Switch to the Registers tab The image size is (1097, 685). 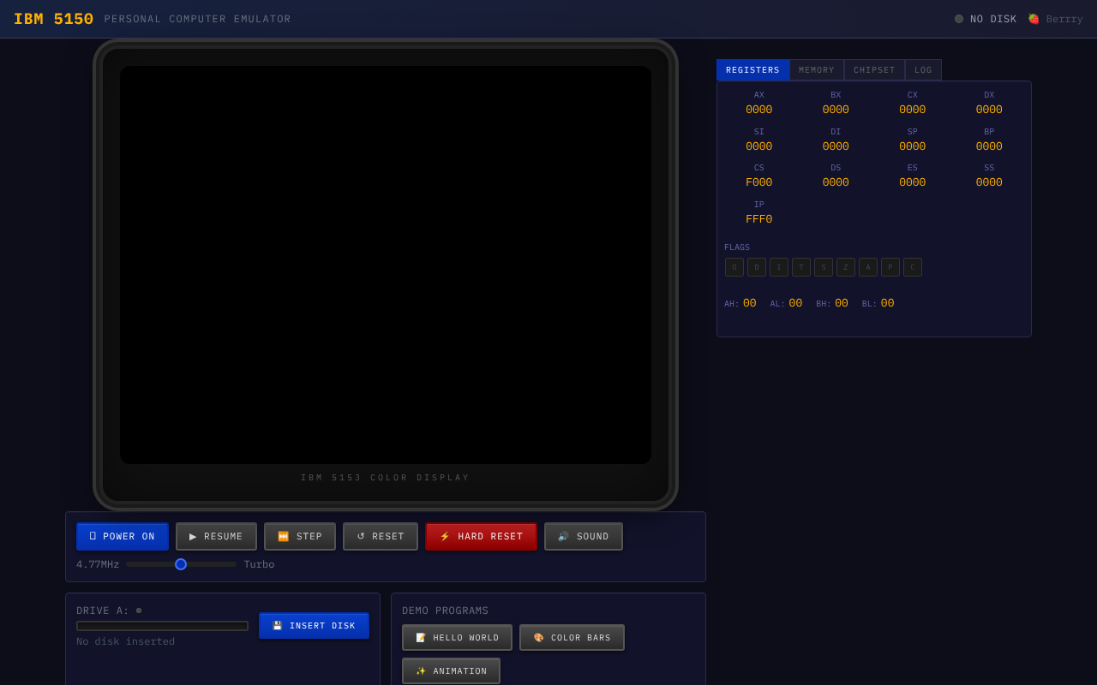[x=752, y=70]
